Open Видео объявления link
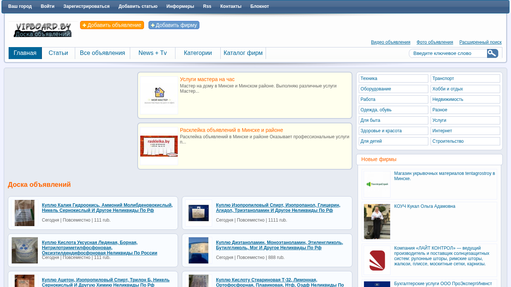The width and height of the screenshot is (511, 287). tap(391, 42)
